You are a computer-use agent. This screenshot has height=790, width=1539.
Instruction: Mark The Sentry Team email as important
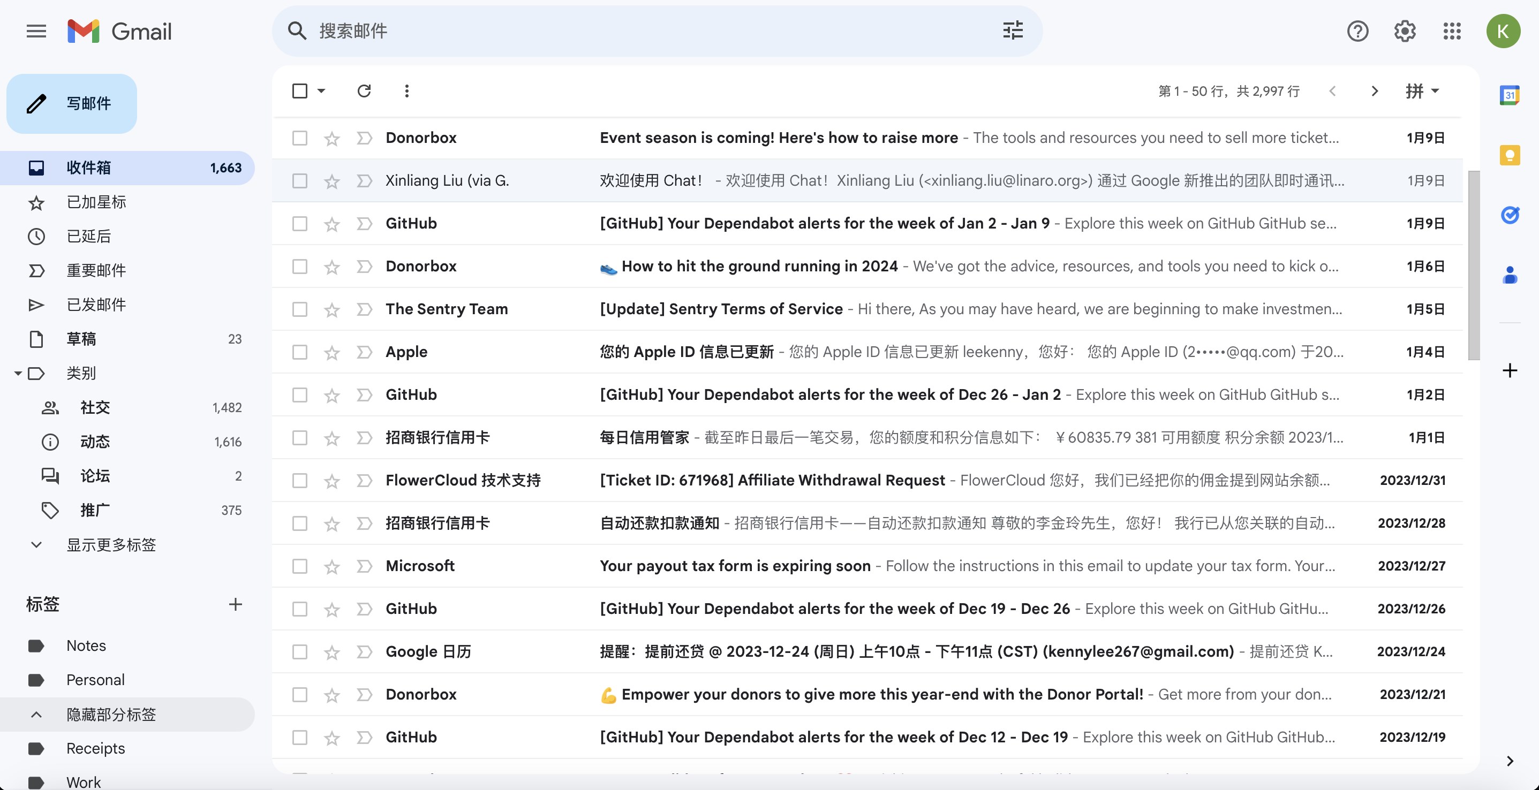tap(364, 309)
